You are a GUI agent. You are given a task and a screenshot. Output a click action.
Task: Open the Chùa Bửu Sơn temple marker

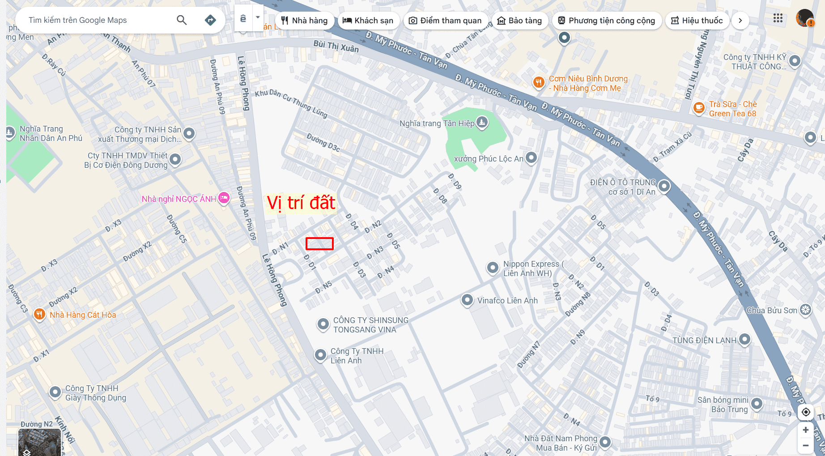(x=806, y=310)
